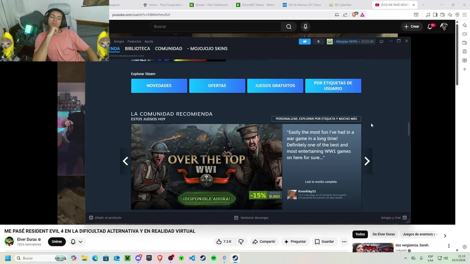This screenshot has height=264, width=470.
Task: Open Steam Ayuda menu
Action: click(x=149, y=41)
